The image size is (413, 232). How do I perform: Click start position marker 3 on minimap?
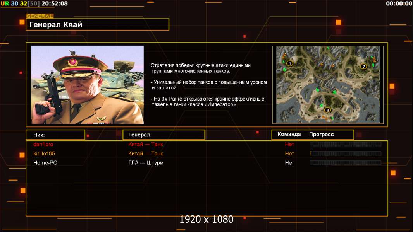tap(327, 110)
